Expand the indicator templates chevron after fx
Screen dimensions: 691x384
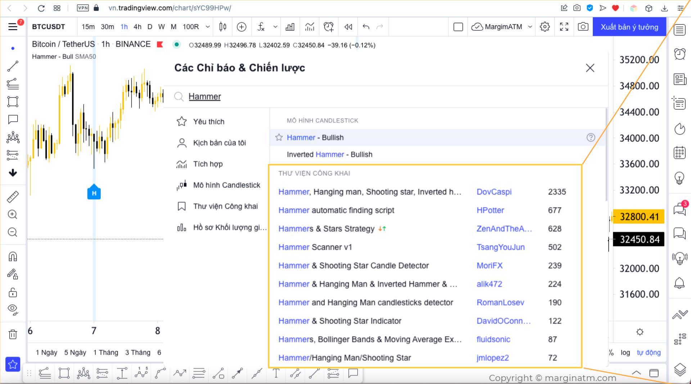[x=275, y=27]
